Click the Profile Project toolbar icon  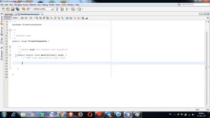point(79,9)
